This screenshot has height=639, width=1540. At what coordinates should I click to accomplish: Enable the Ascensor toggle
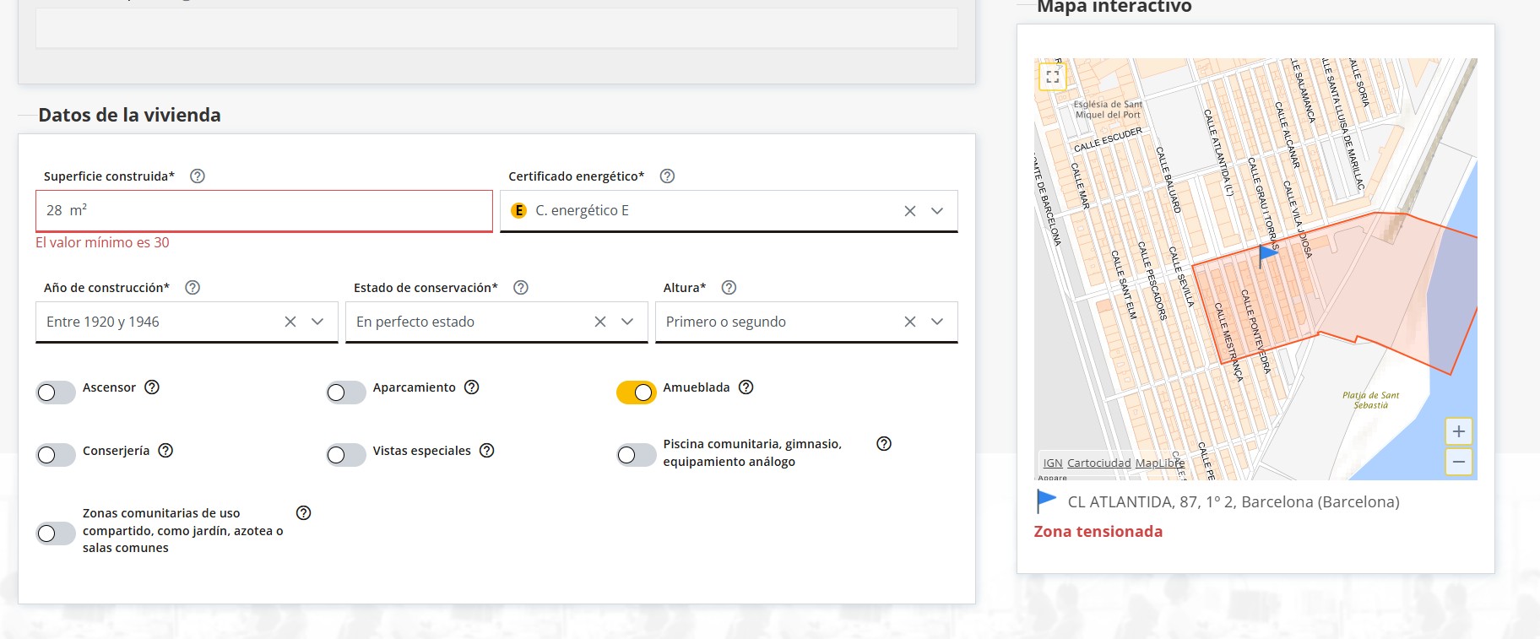pyautogui.click(x=56, y=392)
